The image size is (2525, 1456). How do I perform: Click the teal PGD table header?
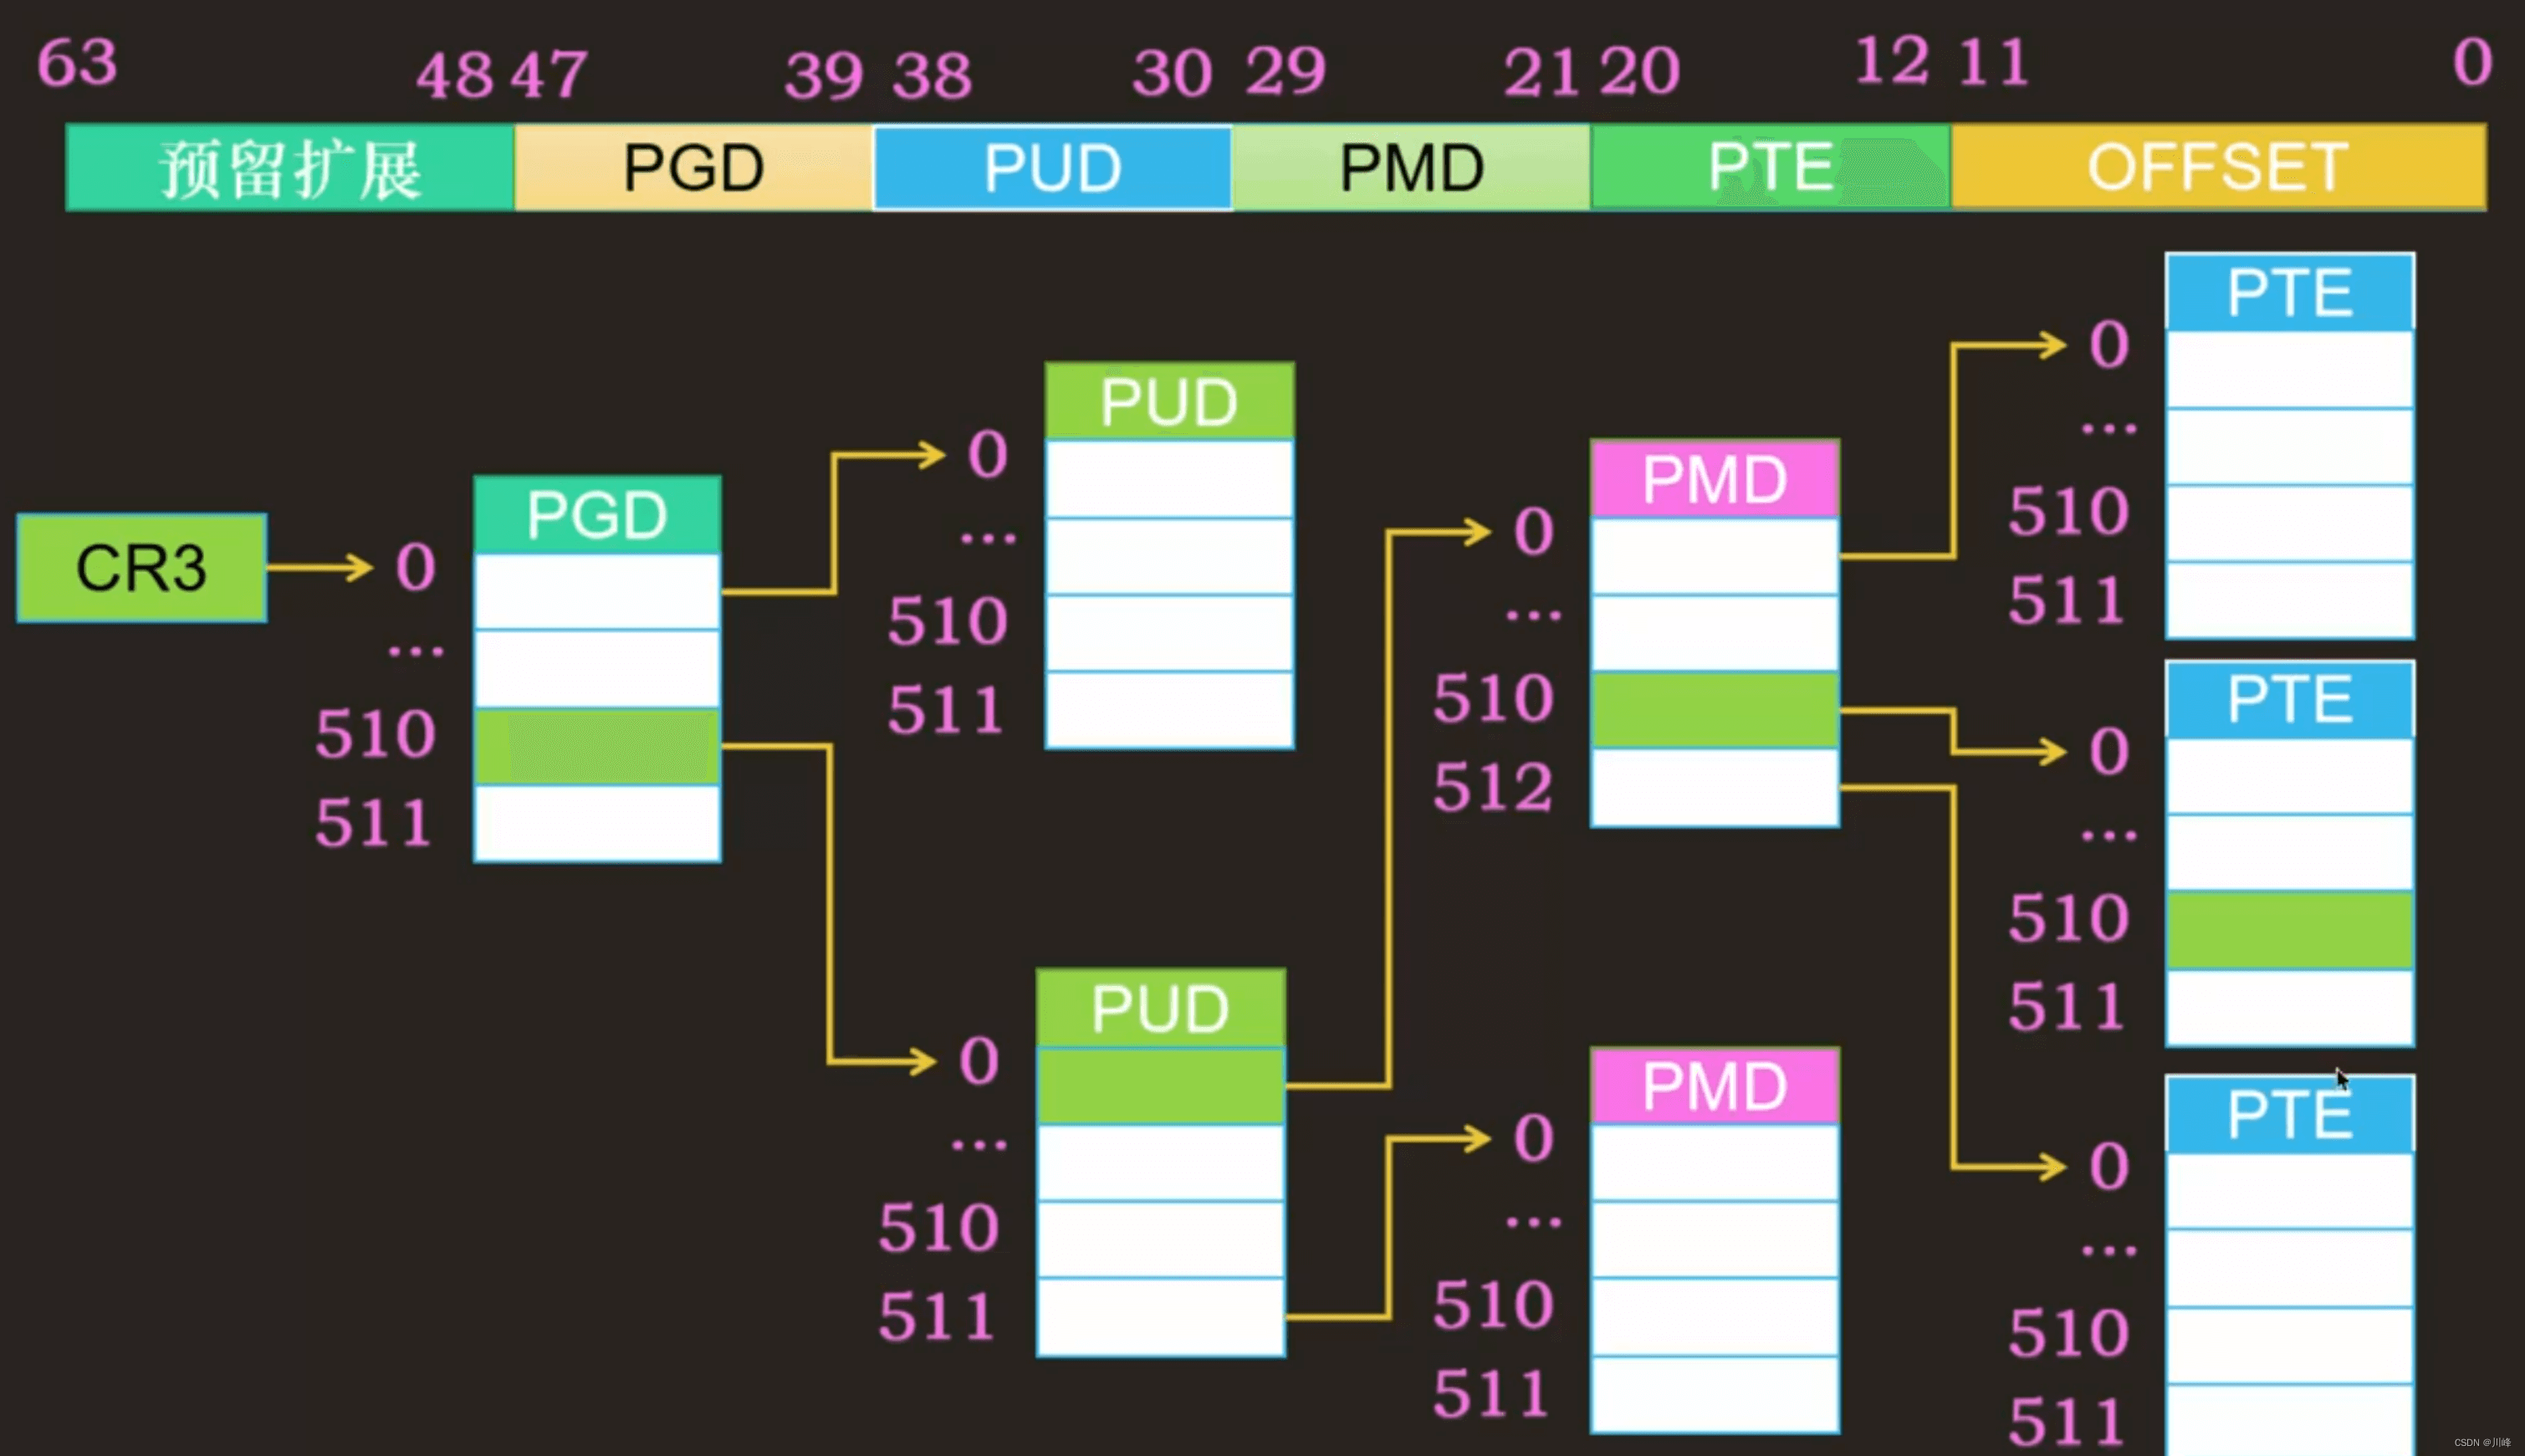[597, 515]
